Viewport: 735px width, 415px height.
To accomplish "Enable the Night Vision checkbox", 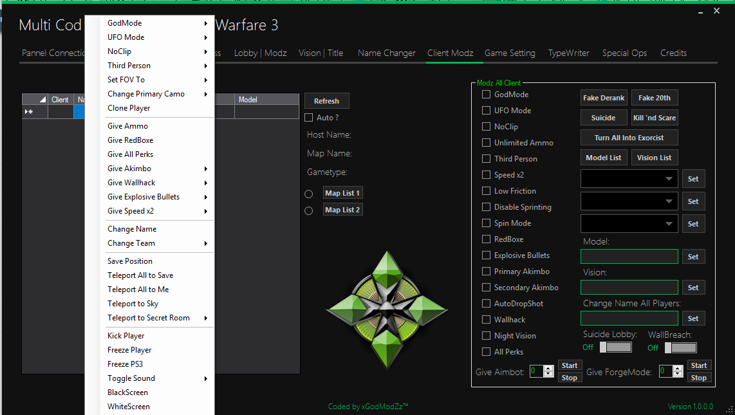I will click(487, 335).
